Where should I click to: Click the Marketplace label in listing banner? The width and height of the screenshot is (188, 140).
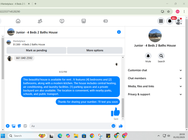(x=19, y=41)
